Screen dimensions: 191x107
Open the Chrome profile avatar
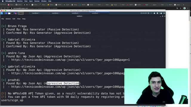pyautogui.click(x=184, y=8)
